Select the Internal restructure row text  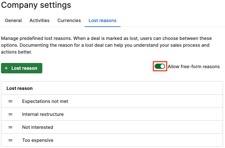click(43, 114)
